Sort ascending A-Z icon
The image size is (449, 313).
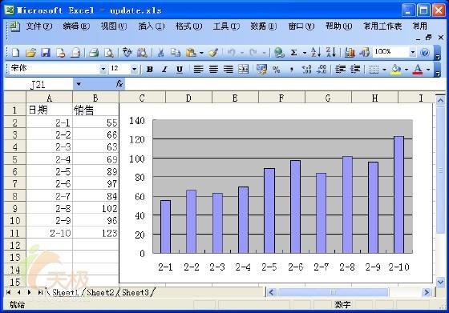316,53
